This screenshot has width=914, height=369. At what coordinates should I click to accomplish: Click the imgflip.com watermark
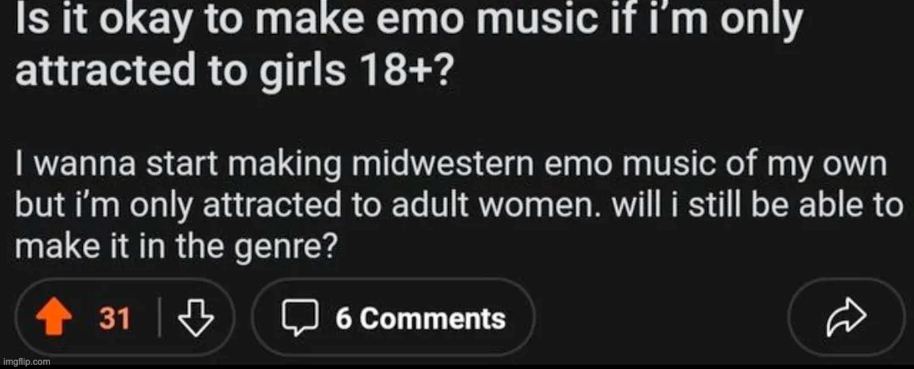27,362
